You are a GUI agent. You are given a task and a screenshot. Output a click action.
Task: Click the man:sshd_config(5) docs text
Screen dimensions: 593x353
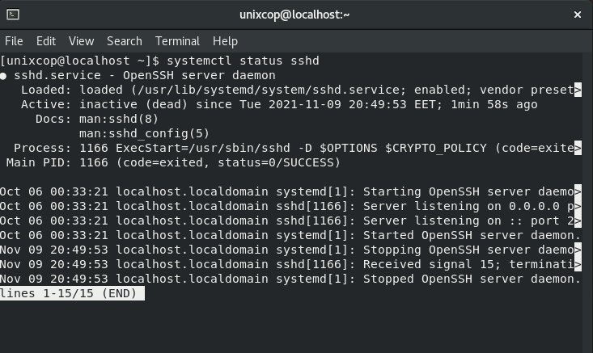point(144,133)
